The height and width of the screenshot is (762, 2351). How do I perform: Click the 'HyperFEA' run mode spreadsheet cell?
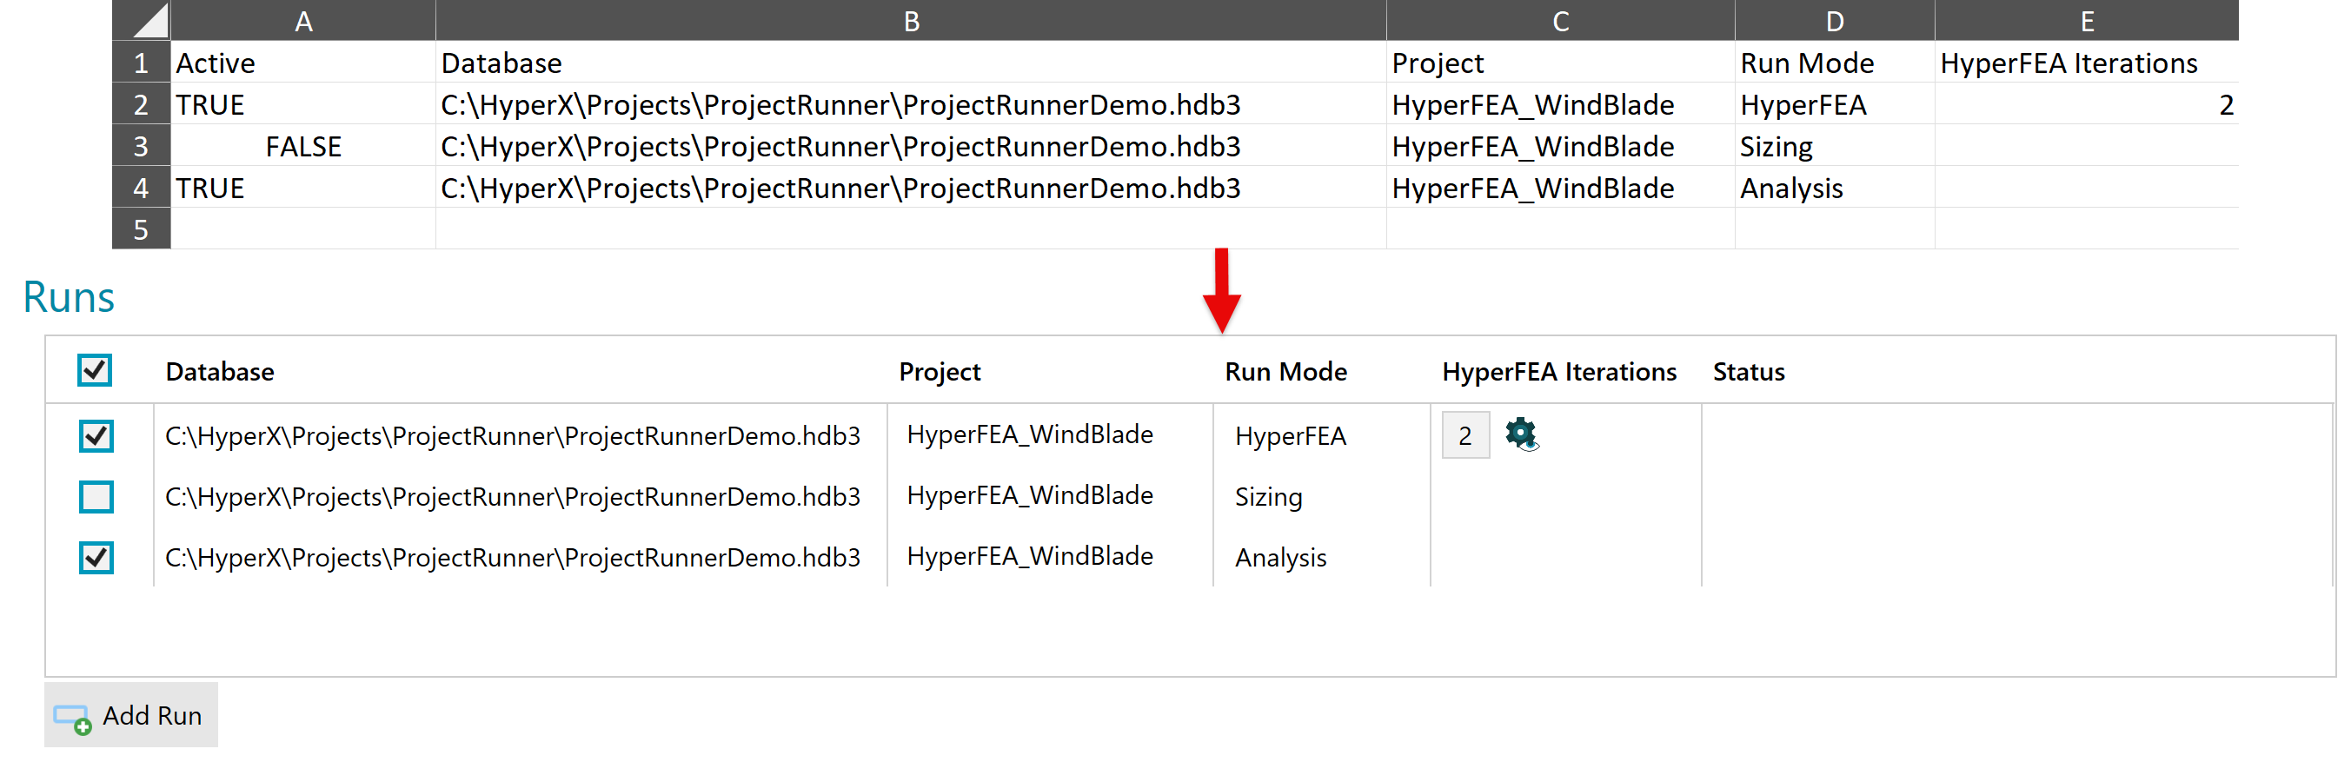pos(1835,104)
